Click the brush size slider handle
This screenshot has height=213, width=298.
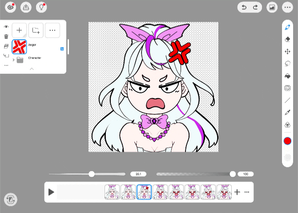[92, 174]
